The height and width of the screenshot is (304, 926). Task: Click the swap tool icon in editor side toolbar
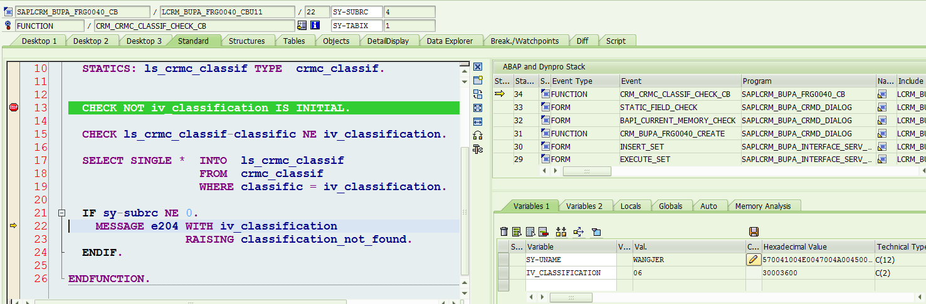(x=478, y=94)
